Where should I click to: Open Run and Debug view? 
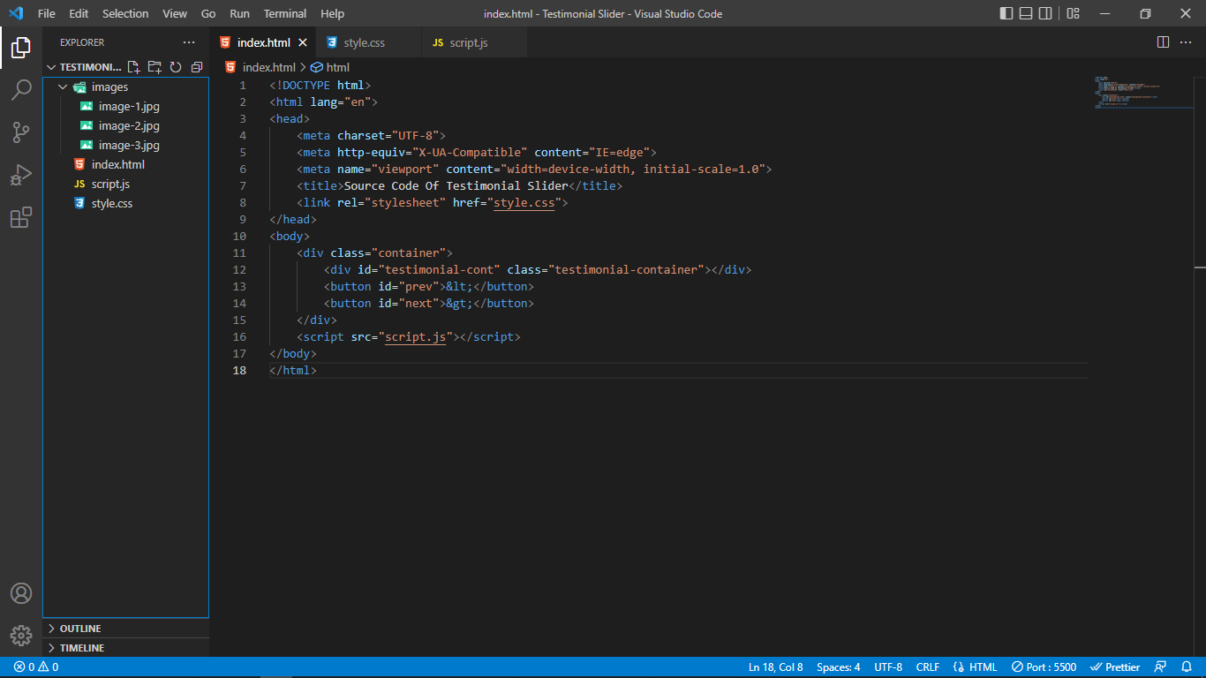click(21, 175)
